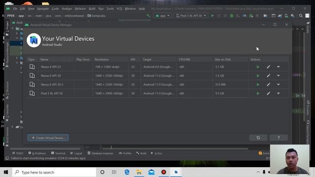Refresh the virtual devices list
The height and width of the screenshot is (177, 315).
tap(258, 138)
